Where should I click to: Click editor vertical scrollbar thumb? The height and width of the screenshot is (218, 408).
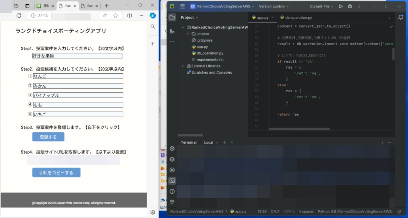(393, 54)
